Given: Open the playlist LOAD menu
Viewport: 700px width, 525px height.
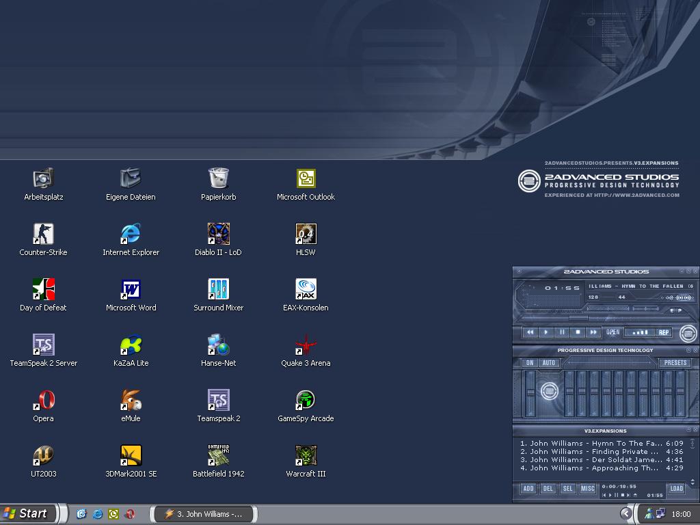Looking at the screenshot, I should coord(676,488).
